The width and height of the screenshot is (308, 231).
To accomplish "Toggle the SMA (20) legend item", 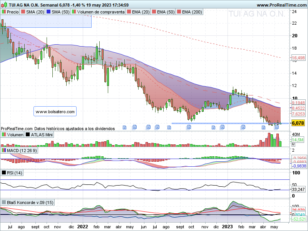I will pyautogui.click(x=33, y=12).
